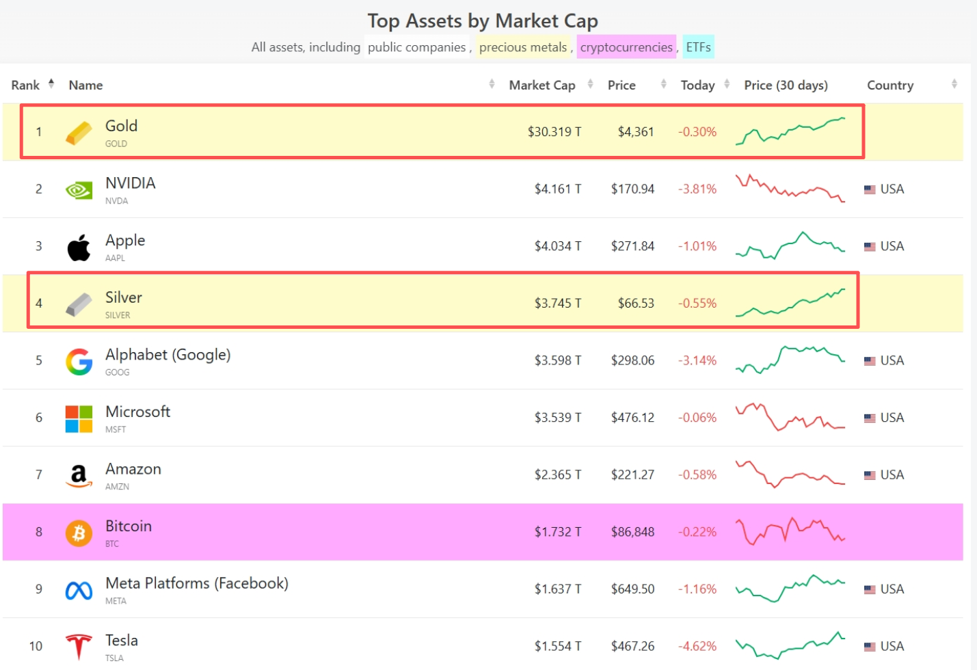Click the Silver bar icon
This screenshot has width=977, height=670.
click(79, 304)
